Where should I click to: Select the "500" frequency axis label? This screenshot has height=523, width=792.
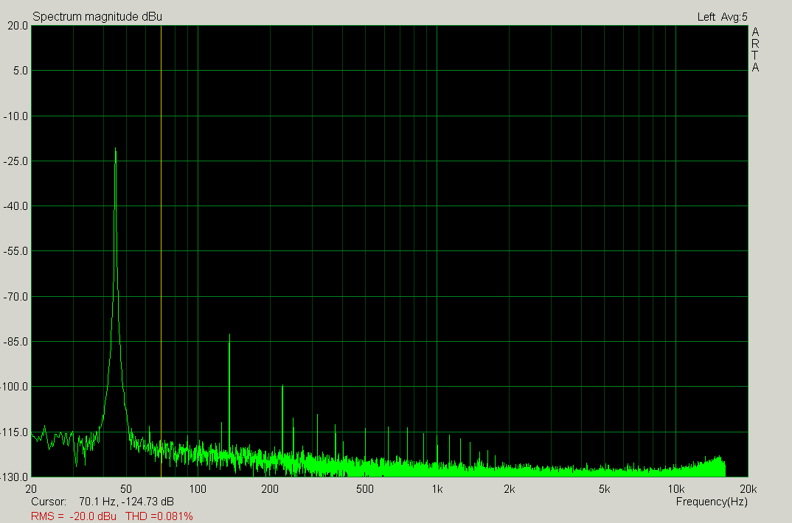[x=365, y=488]
